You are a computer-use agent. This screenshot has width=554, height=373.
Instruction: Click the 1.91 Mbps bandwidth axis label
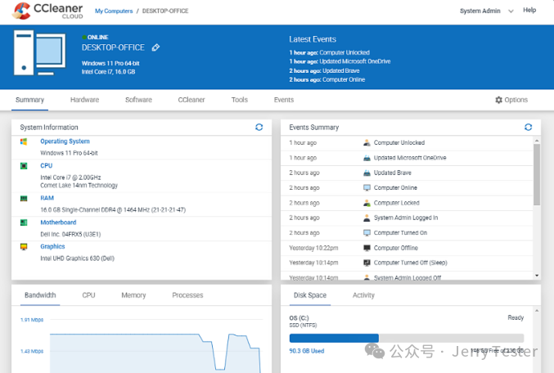pos(32,320)
